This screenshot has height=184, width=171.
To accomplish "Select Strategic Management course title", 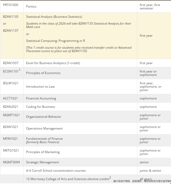I will tap(42, 162).
